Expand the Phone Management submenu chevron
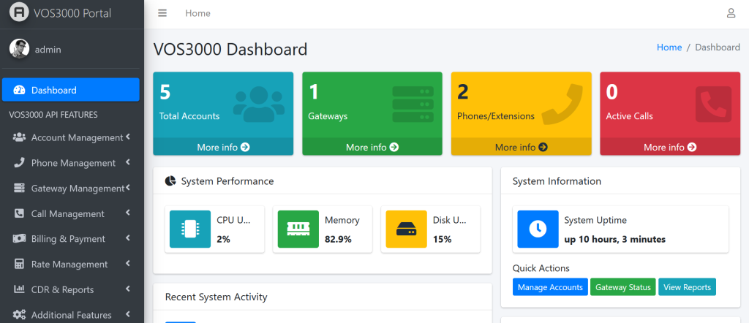Image resolution: width=749 pixels, height=323 pixels. click(x=128, y=162)
